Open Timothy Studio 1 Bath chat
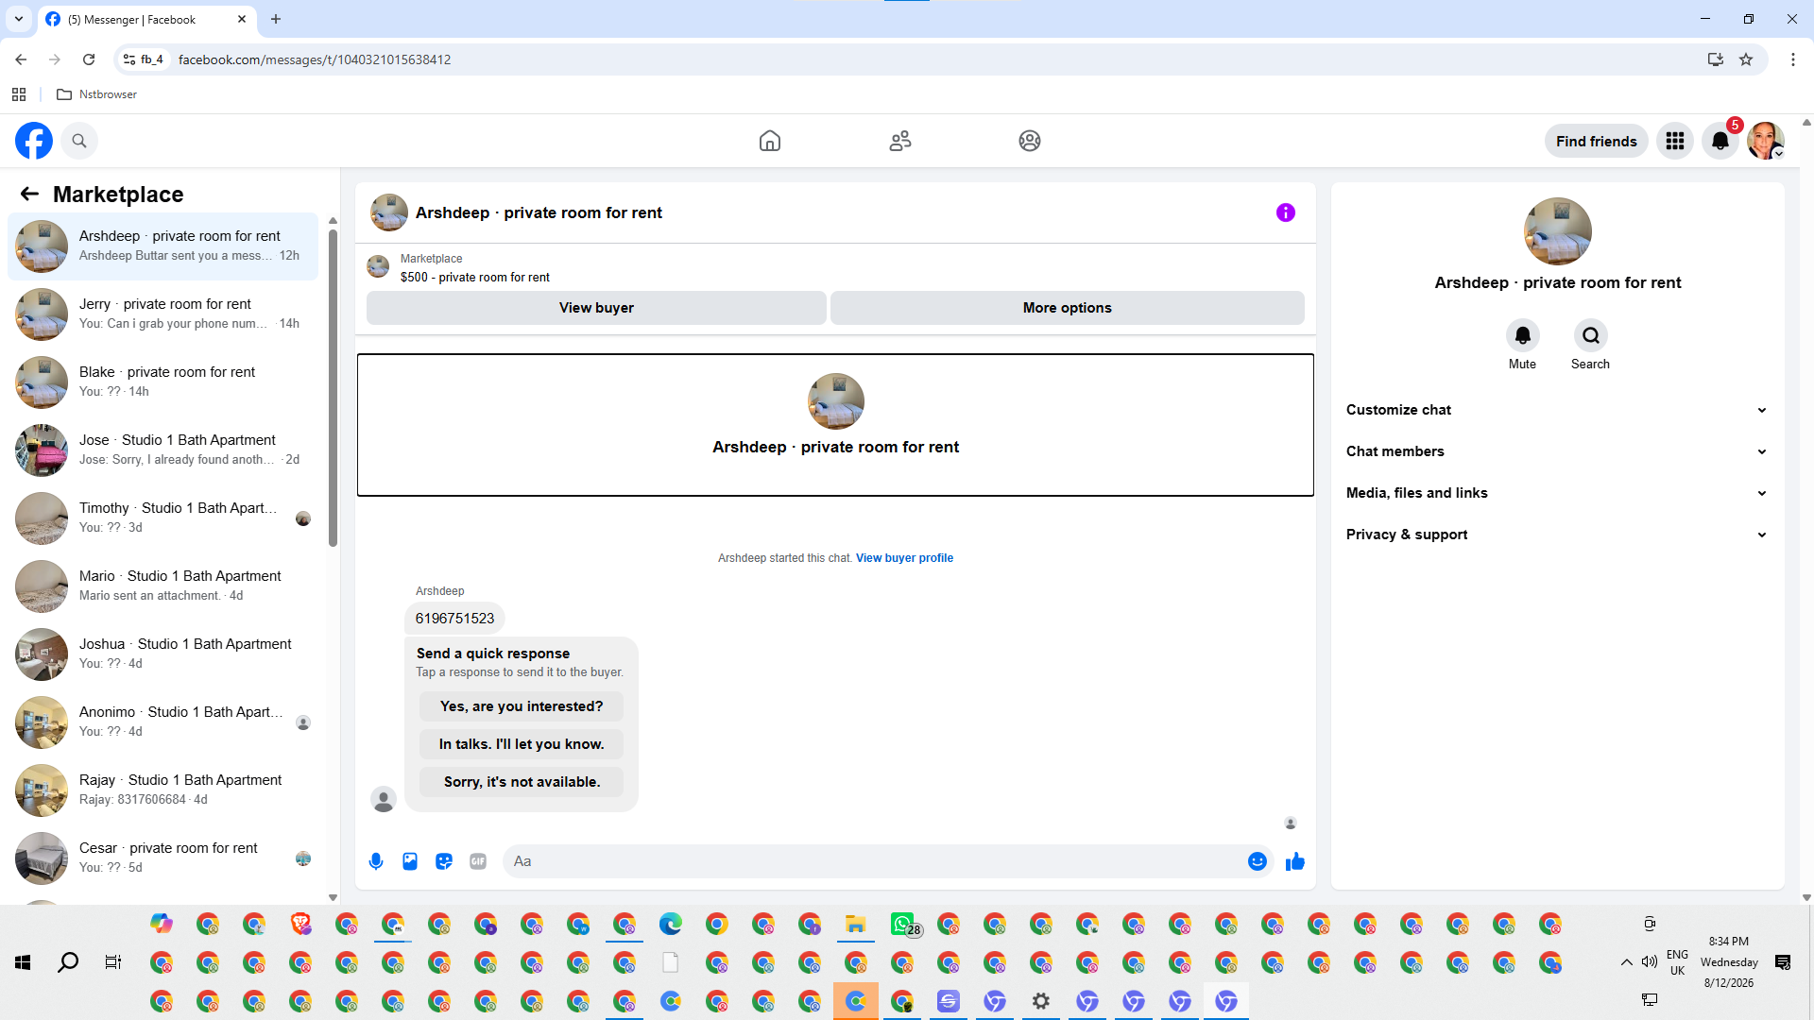Viewport: 1814px width, 1020px height. coord(163,518)
